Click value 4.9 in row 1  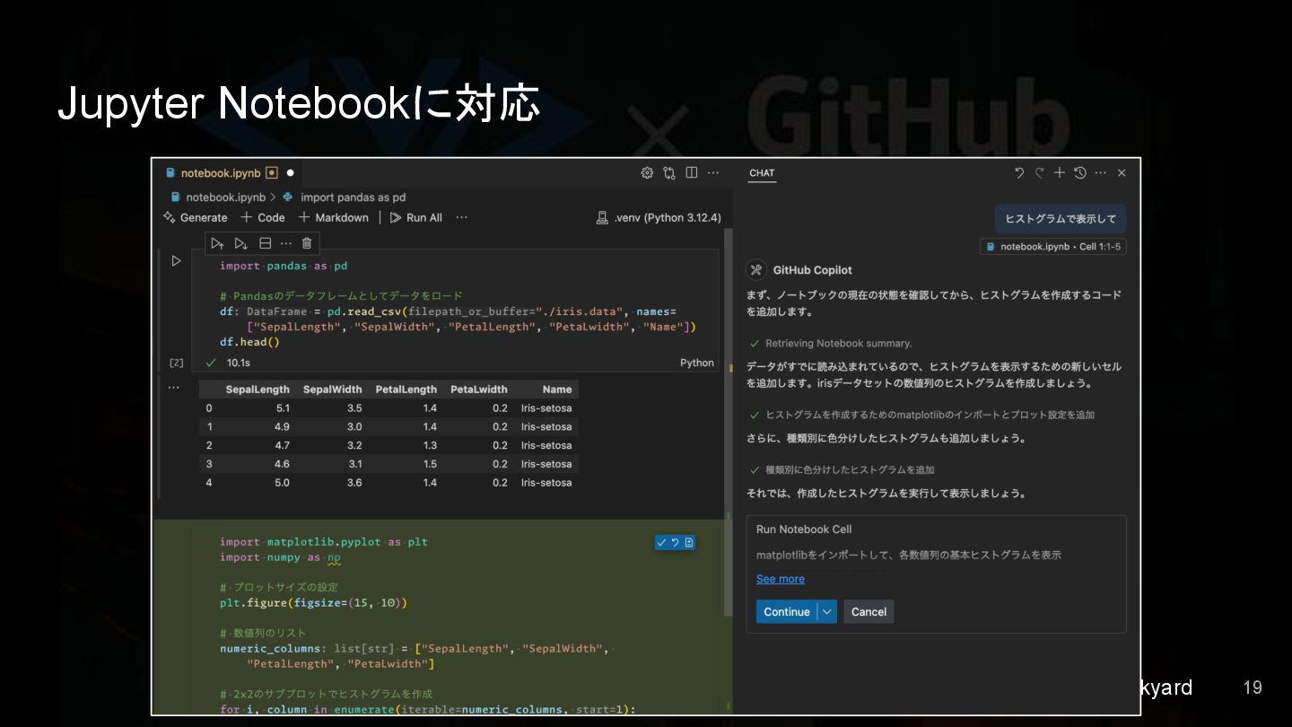pyautogui.click(x=282, y=427)
